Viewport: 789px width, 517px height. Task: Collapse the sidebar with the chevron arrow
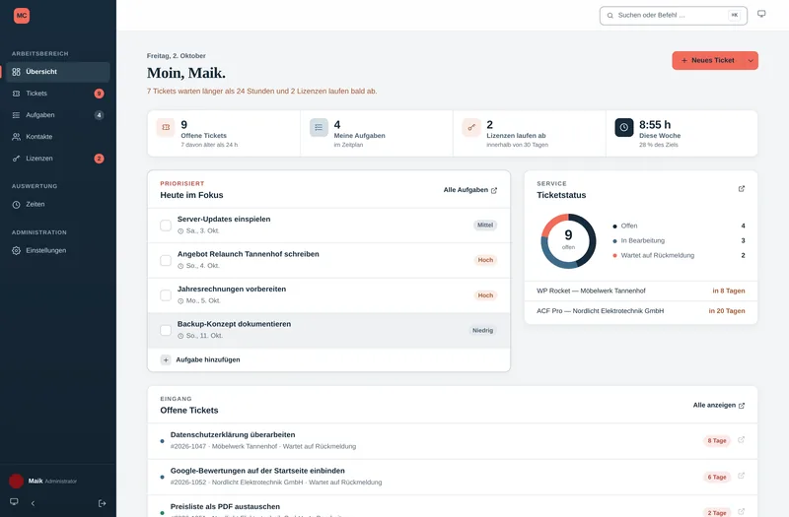click(x=33, y=503)
